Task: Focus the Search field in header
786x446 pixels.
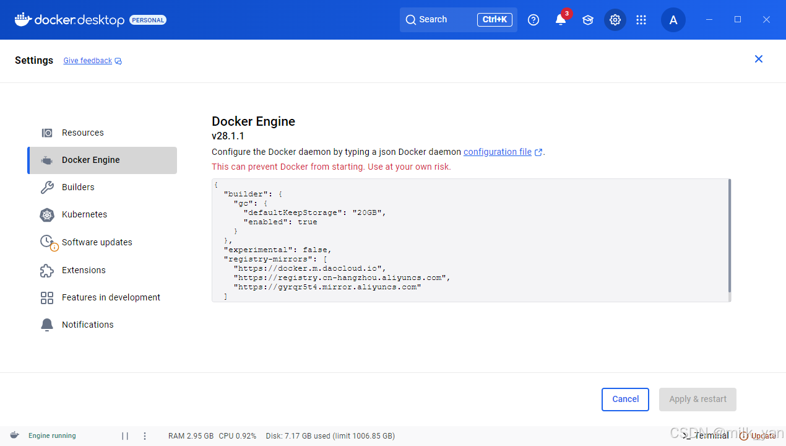Action: (459, 20)
